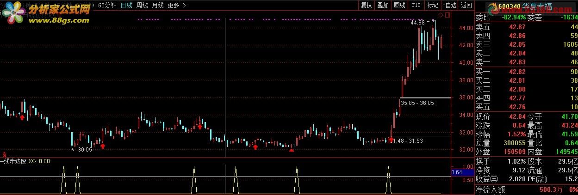Click the red triangle marker on the chart

pos(291,150)
